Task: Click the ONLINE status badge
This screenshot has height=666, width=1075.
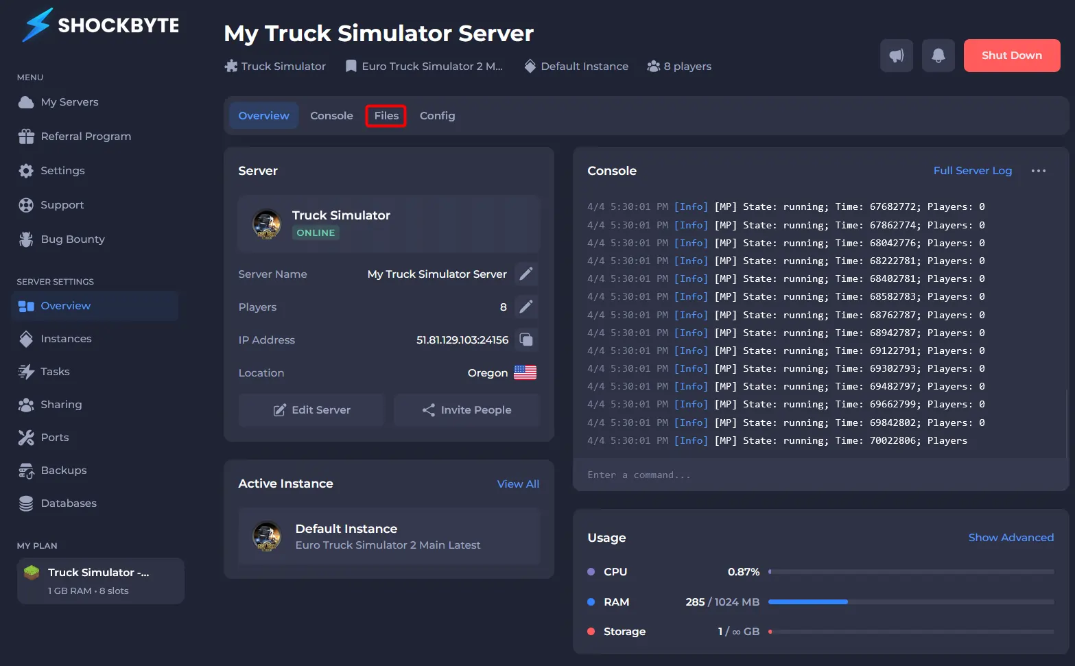Action: click(x=316, y=233)
